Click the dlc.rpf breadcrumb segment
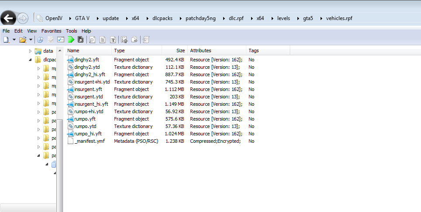 tap(236, 18)
